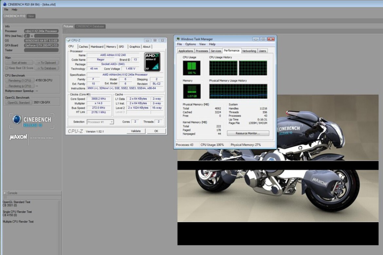Open Resource Monitor from Task Manager
The width and height of the screenshot is (383, 255).
[x=248, y=133]
